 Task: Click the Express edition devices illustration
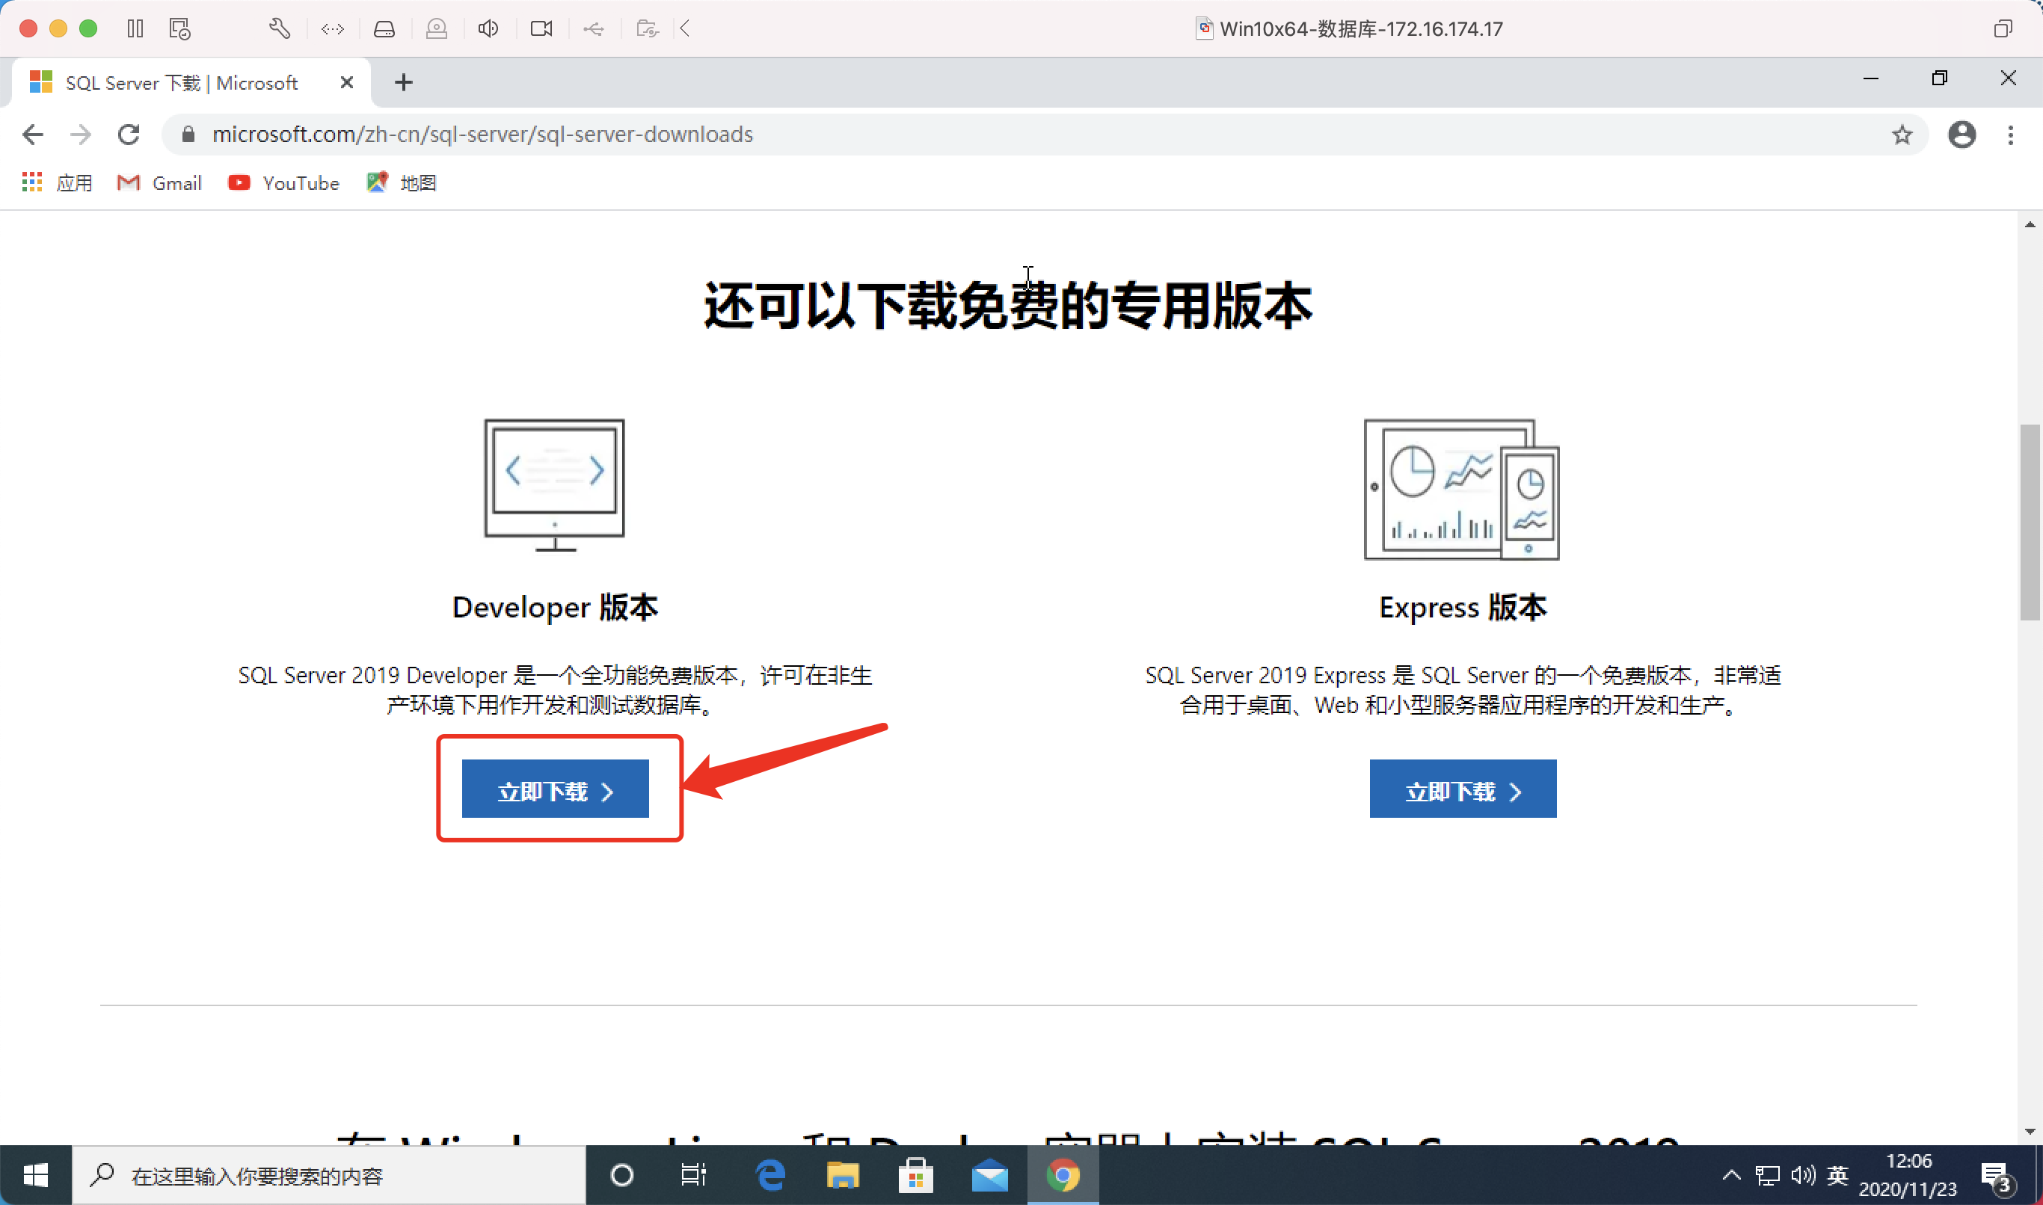[1462, 489]
